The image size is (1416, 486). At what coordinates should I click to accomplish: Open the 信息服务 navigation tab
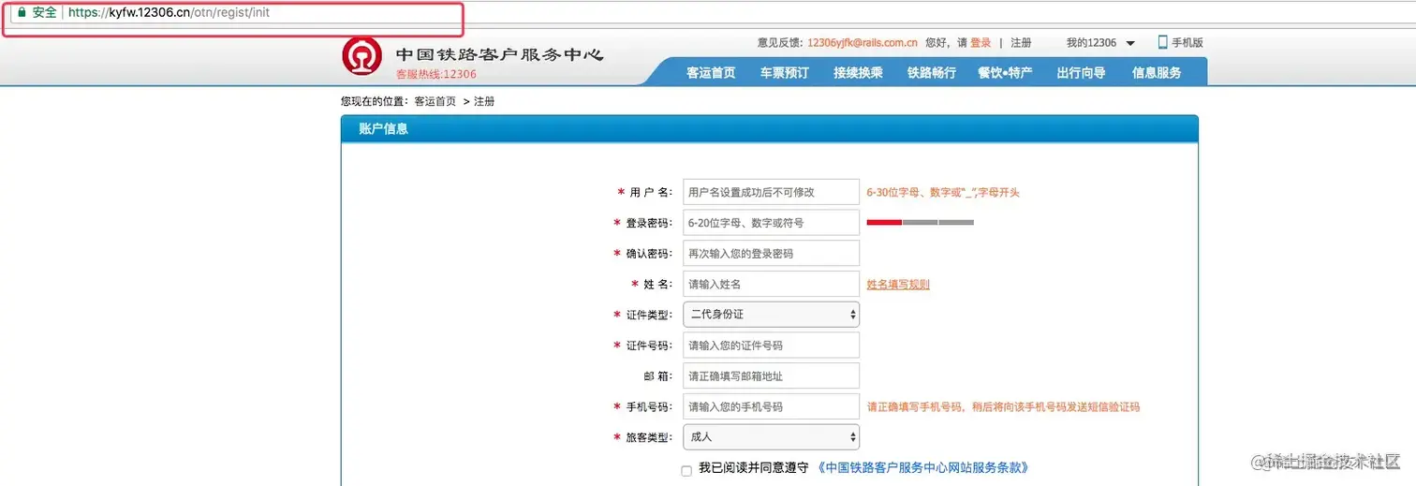pos(1158,72)
